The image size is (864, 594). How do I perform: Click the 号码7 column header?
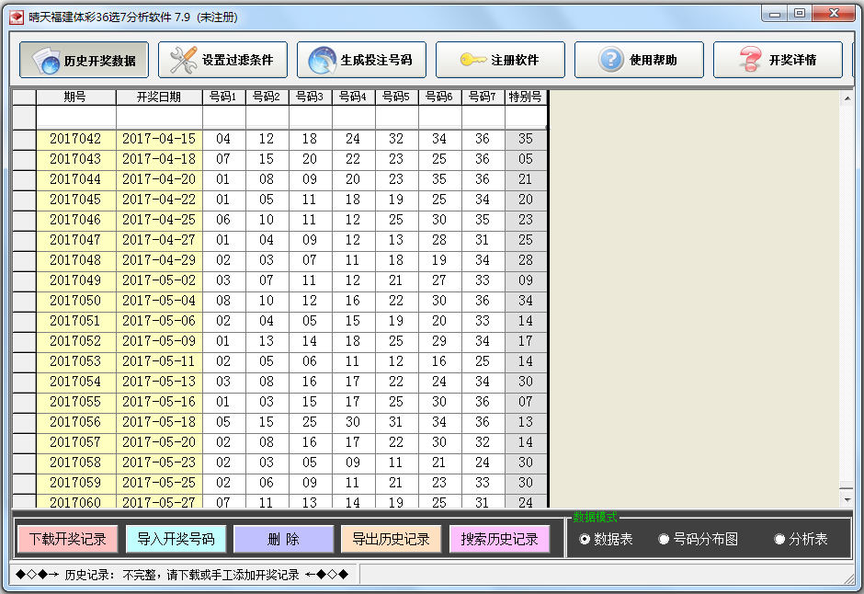(483, 97)
